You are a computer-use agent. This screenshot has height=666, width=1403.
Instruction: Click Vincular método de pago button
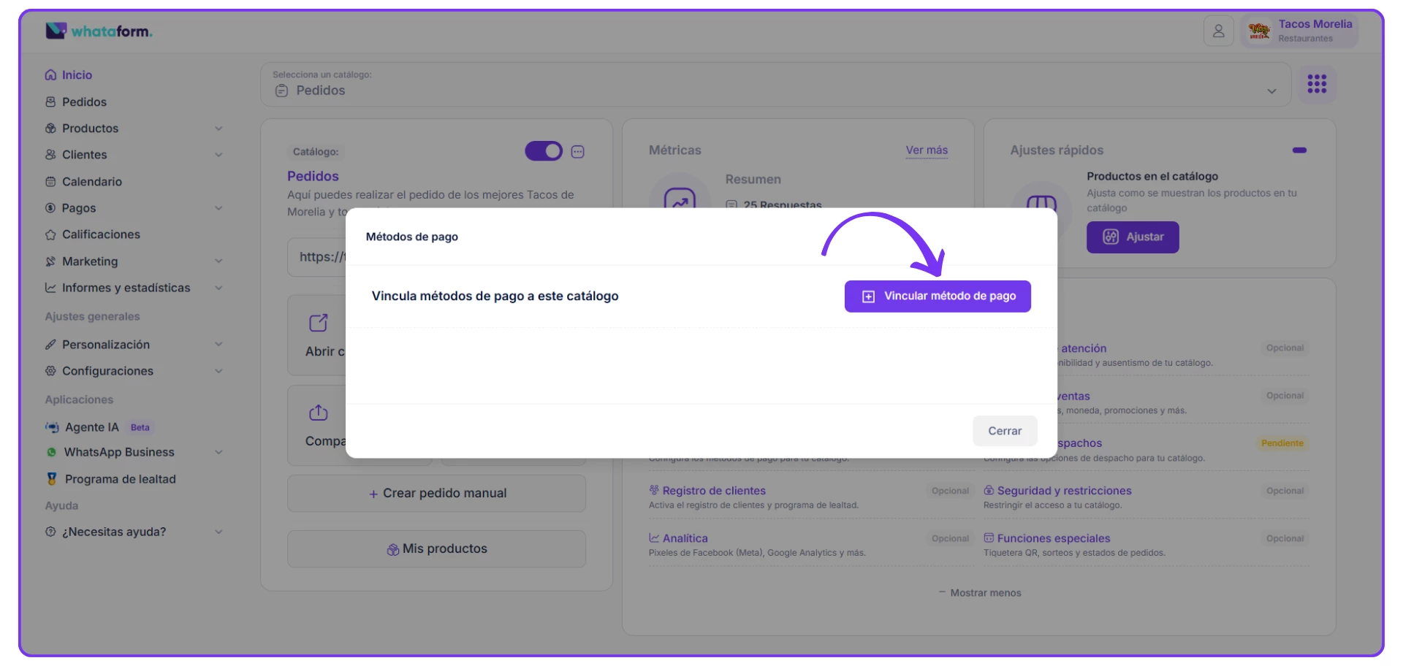tap(938, 296)
